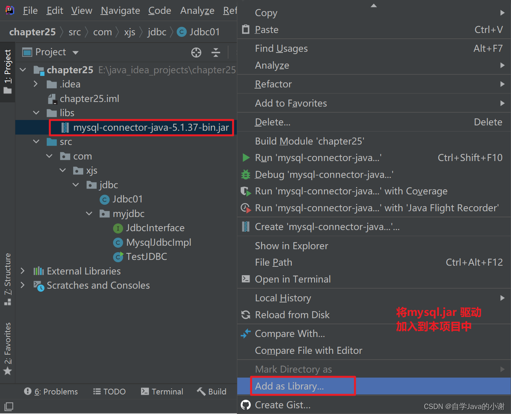511x414 pixels.
Task: Click chapter25 in the breadcrumb bar
Action: (32, 32)
